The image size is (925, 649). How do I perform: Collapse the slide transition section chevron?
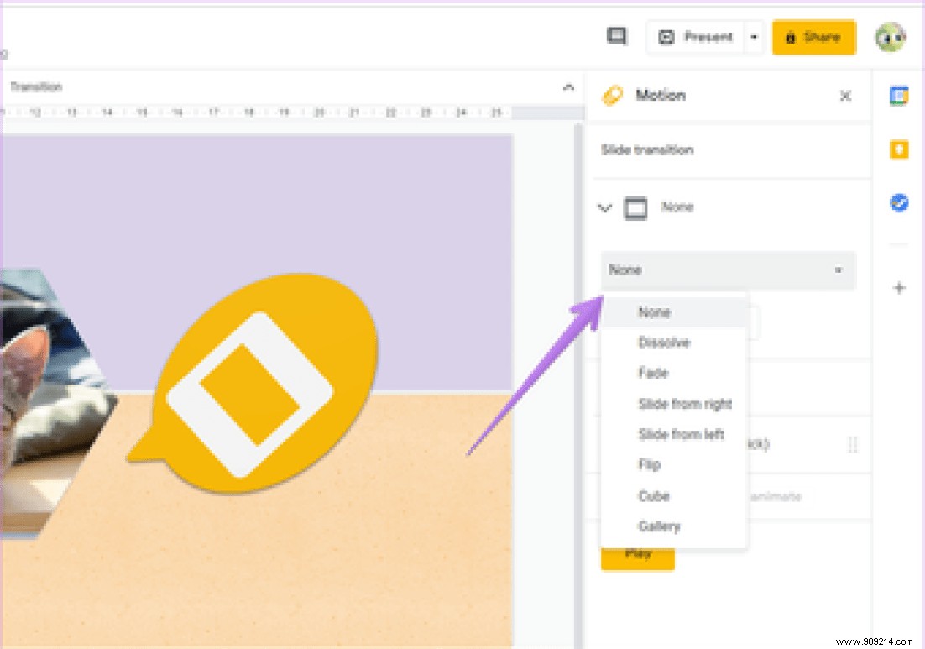click(x=605, y=207)
